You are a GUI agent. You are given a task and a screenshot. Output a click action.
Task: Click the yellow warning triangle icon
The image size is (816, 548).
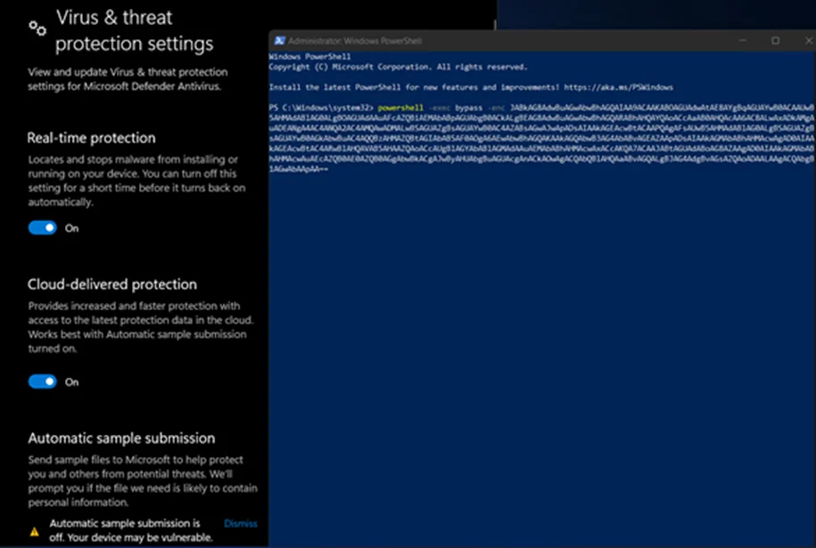coord(34,530)
